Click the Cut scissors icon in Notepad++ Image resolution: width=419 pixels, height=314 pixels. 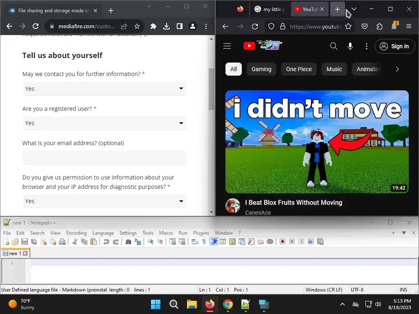click(x=75, y=242)
